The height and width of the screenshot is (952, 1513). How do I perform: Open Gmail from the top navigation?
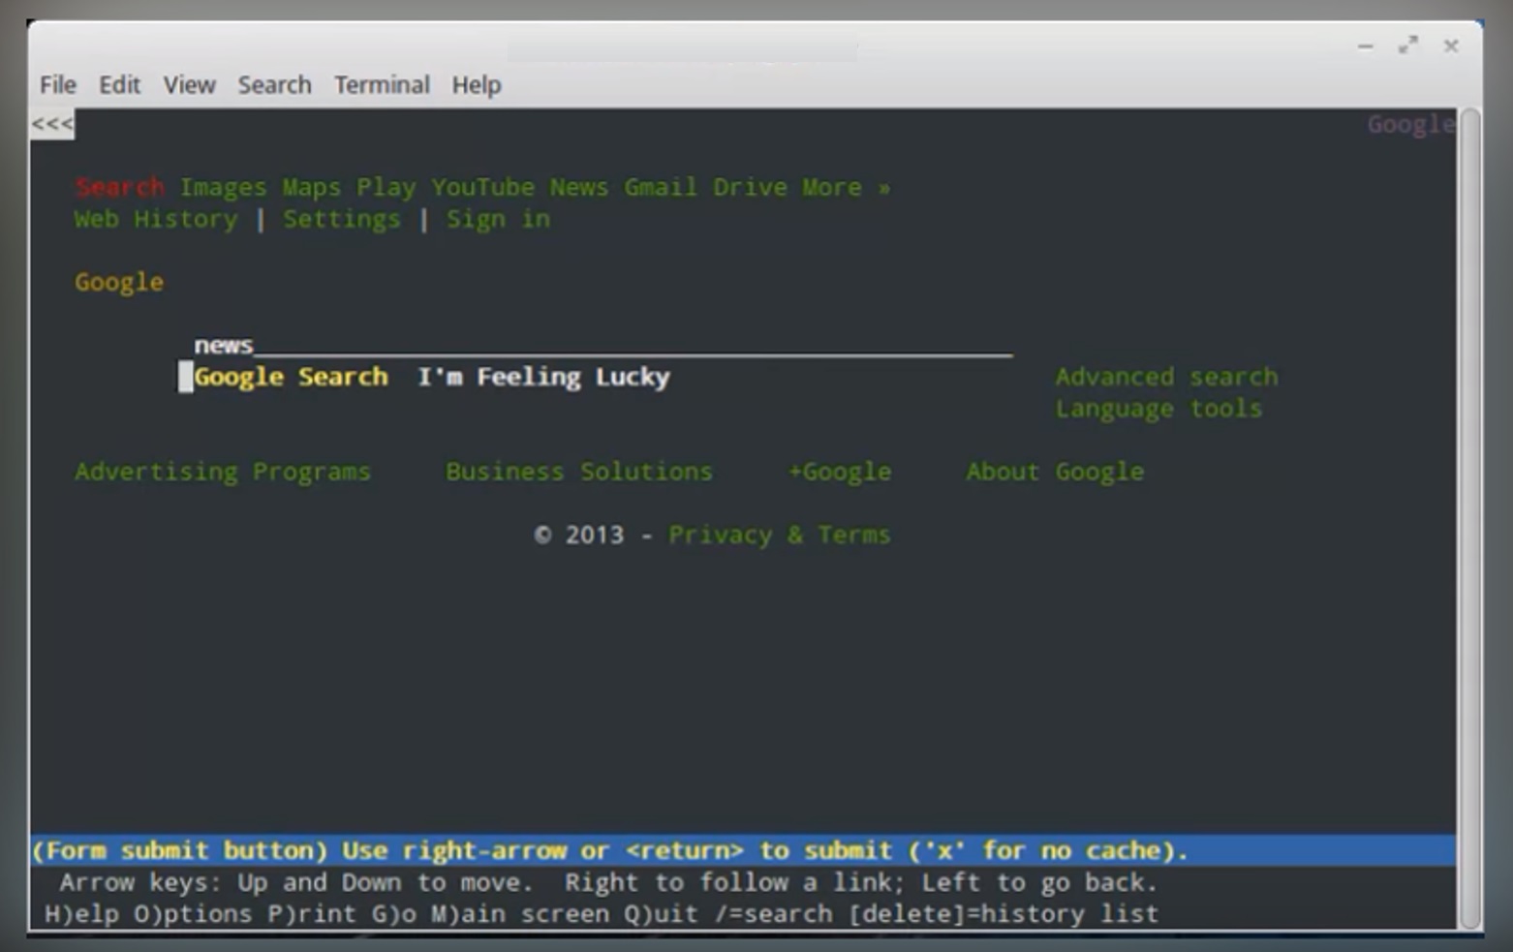click(660, 187)
